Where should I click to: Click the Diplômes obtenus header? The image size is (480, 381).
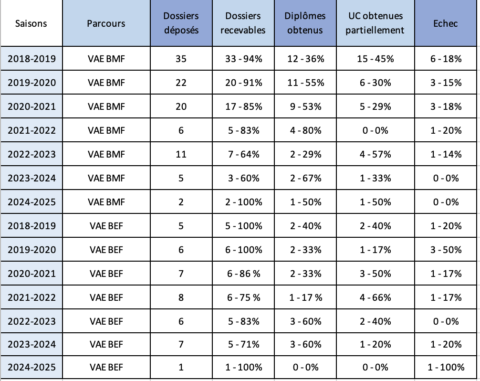305,23
